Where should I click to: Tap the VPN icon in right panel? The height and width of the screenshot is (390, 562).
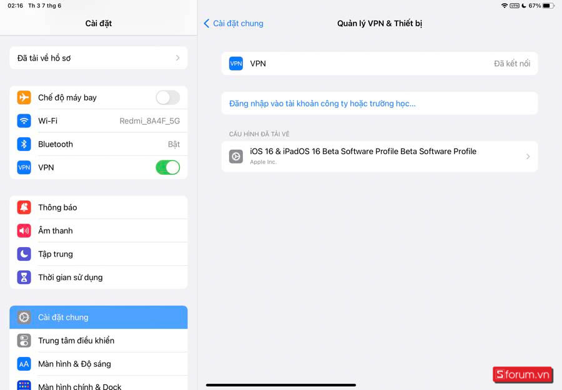236,64
